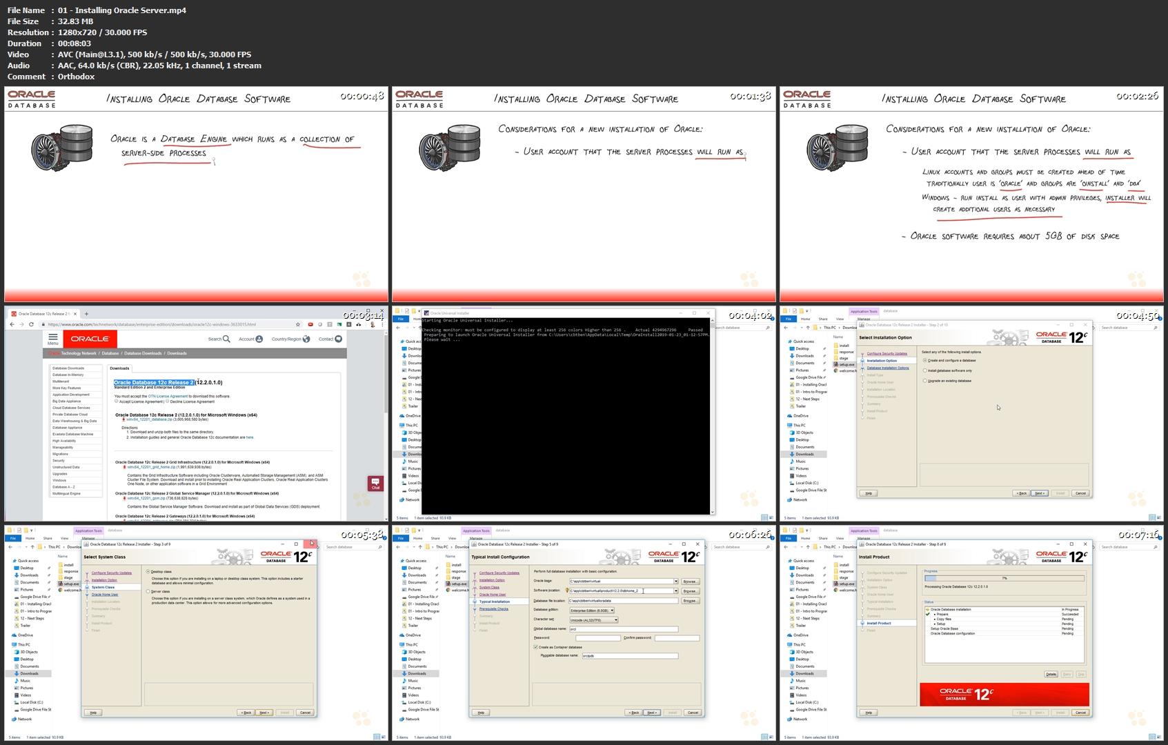Select the Decline License Agreement radio button
The image size is (1168, 745).
pos(168,401)
